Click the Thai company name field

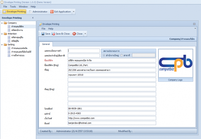(x=112, y=60)
